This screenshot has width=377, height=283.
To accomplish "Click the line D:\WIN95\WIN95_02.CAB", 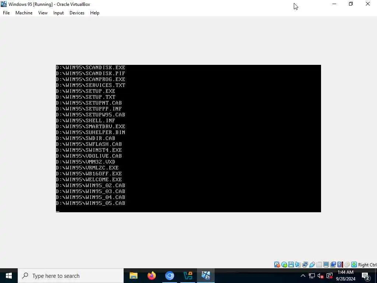I will coord(91,185).
